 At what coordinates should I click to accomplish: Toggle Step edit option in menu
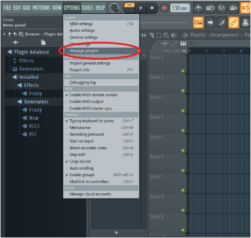point(101,154)
